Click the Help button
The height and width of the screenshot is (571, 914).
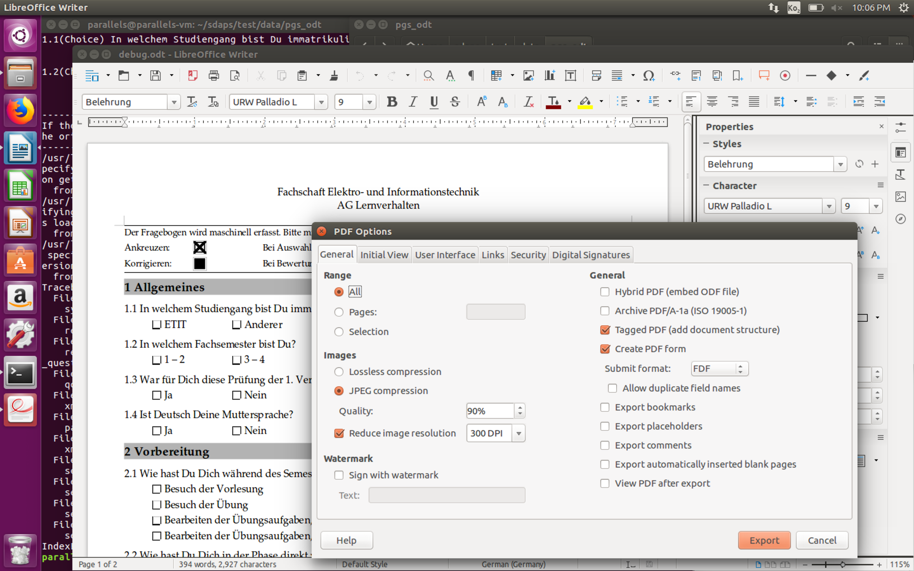click(346, 541)
